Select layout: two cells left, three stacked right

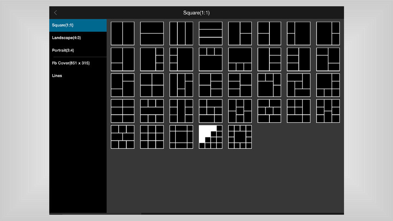coord(211,85)
